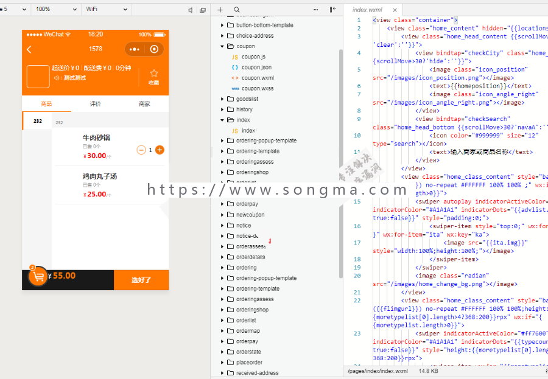Viewport: 548px width, 379px height.
Task: Select the ordermap folder
Action: coord(248,331)
